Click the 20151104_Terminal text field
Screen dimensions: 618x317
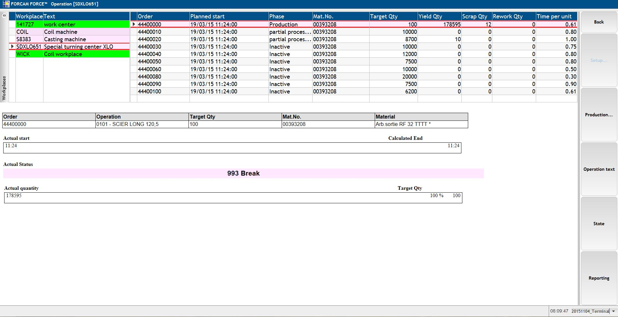590,311
